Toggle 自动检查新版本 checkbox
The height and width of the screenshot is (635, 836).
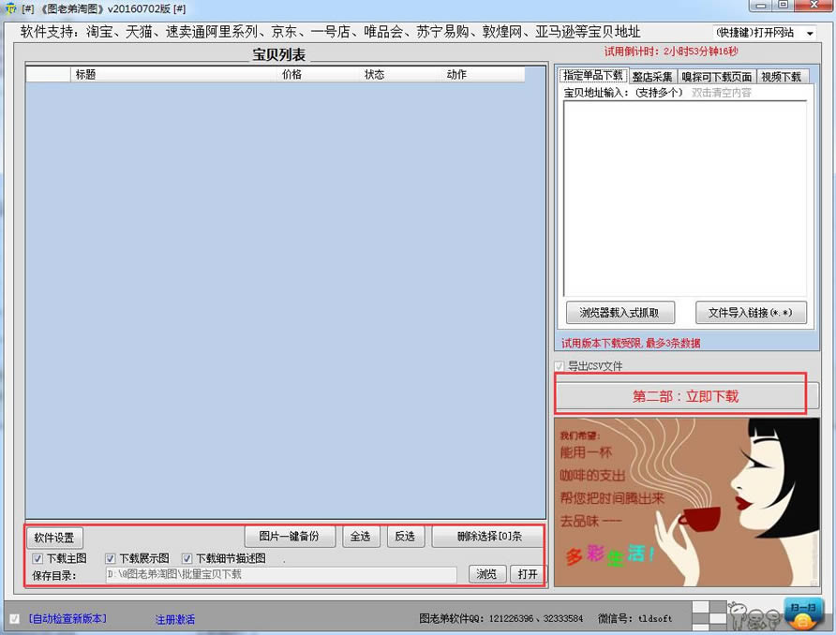pos(15,618)
